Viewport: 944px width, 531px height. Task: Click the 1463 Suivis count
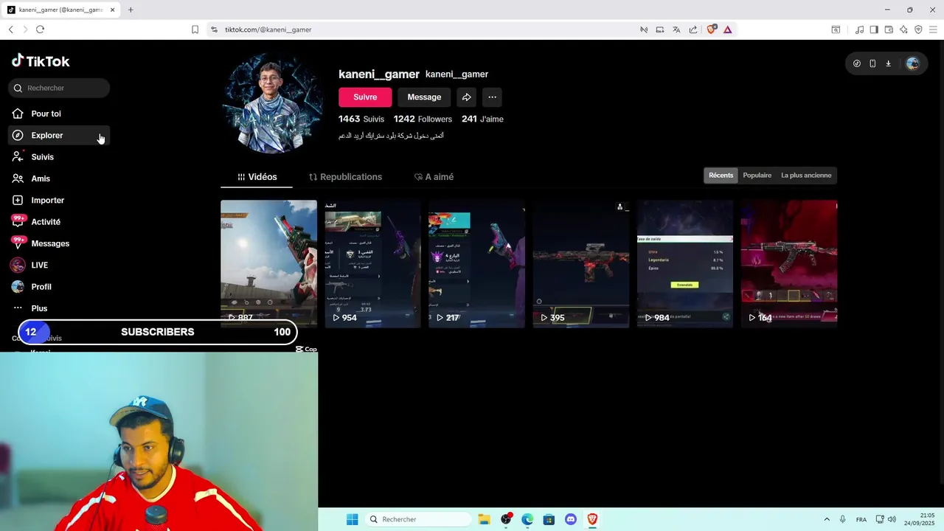pyautogui.click(x=361, y=119)
